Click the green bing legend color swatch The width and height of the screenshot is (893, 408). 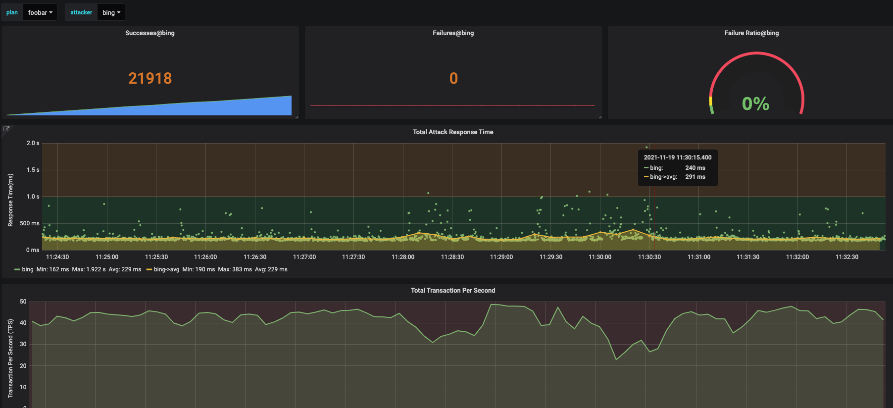point(17,269)
